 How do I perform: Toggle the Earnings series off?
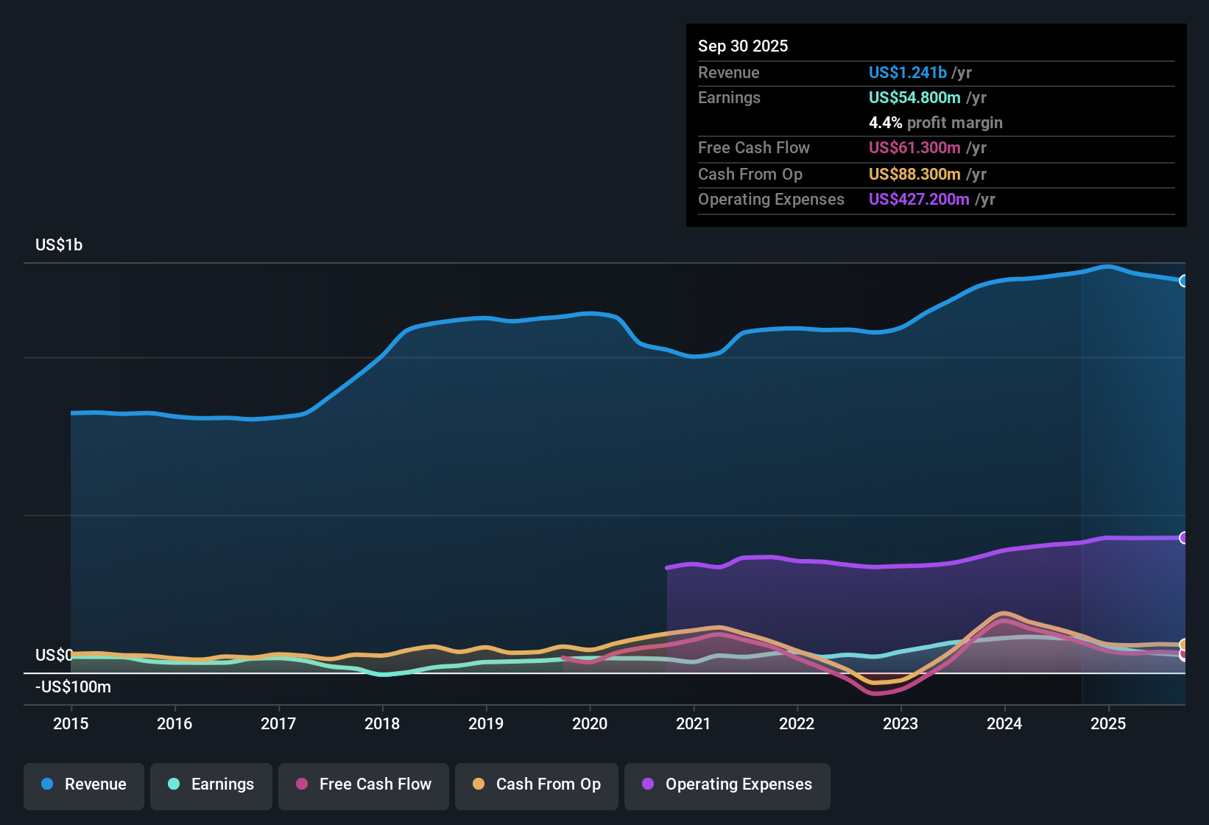(x=211, y=784)
